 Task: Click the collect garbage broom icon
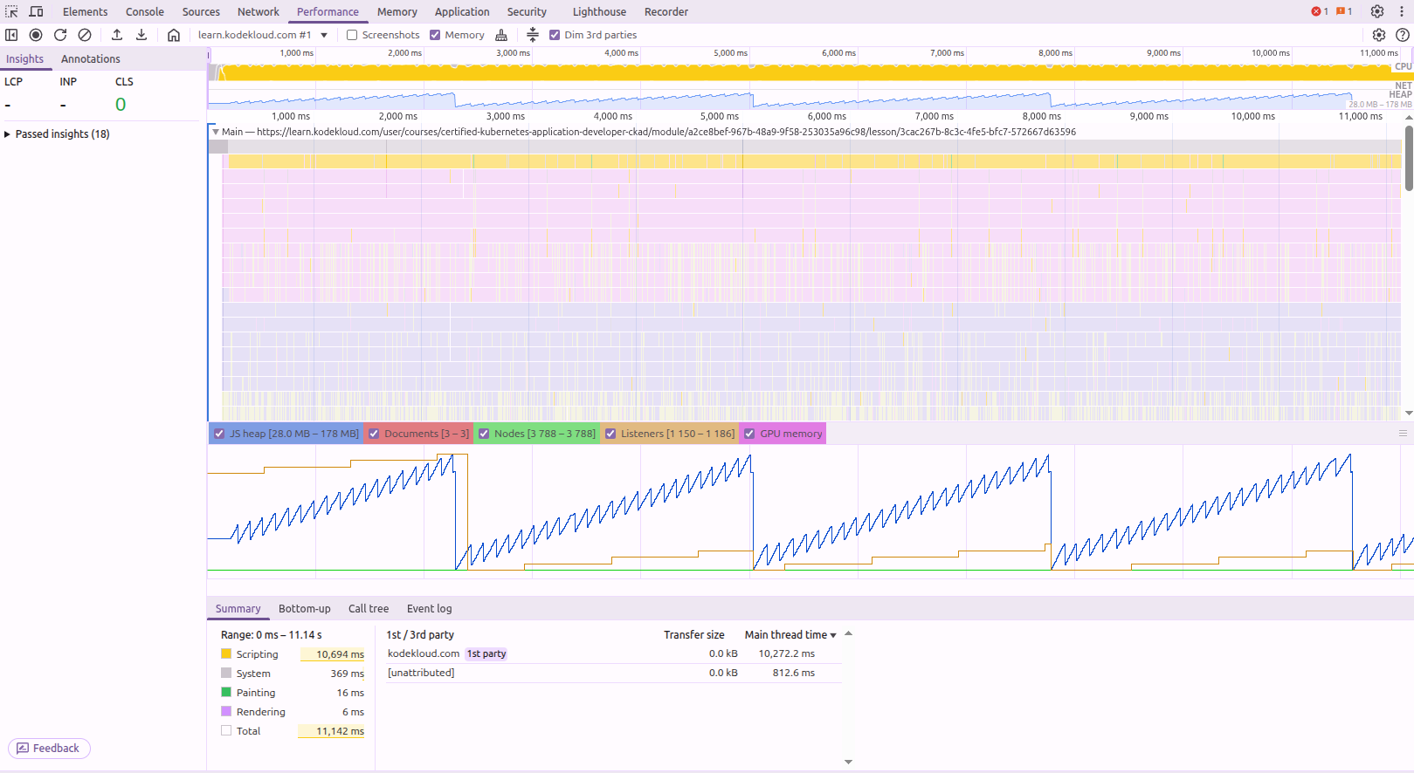501,35
